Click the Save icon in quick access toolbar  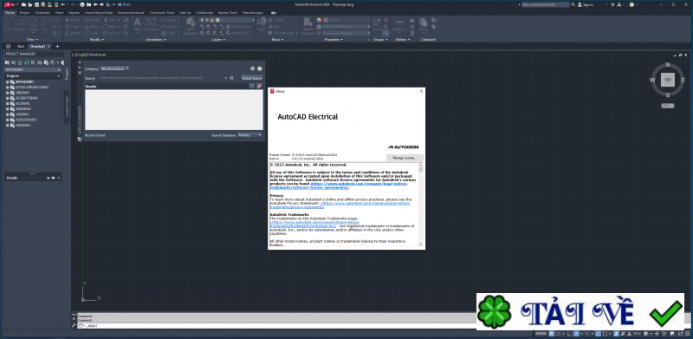tap(36, 4)
